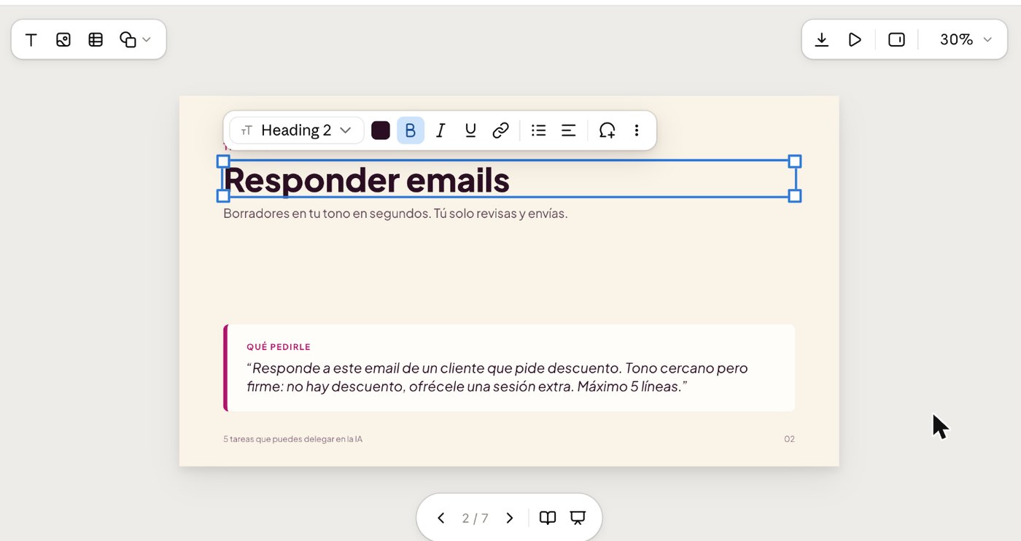Add a hyperlink with the link icon
The width and height of the screenshot is (1021, 541).
click(500, 131)
